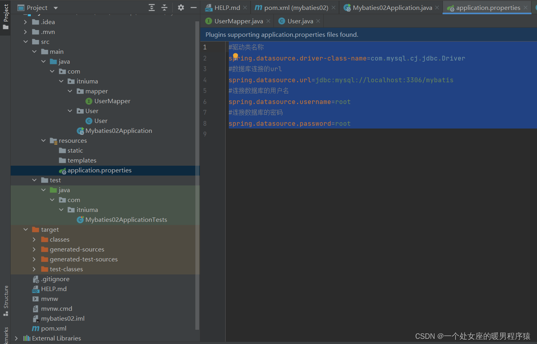Image resolution: width=537 pixels, height=344 pixels.
Task: Hide the Project tool window
Action: pos(194,8)
